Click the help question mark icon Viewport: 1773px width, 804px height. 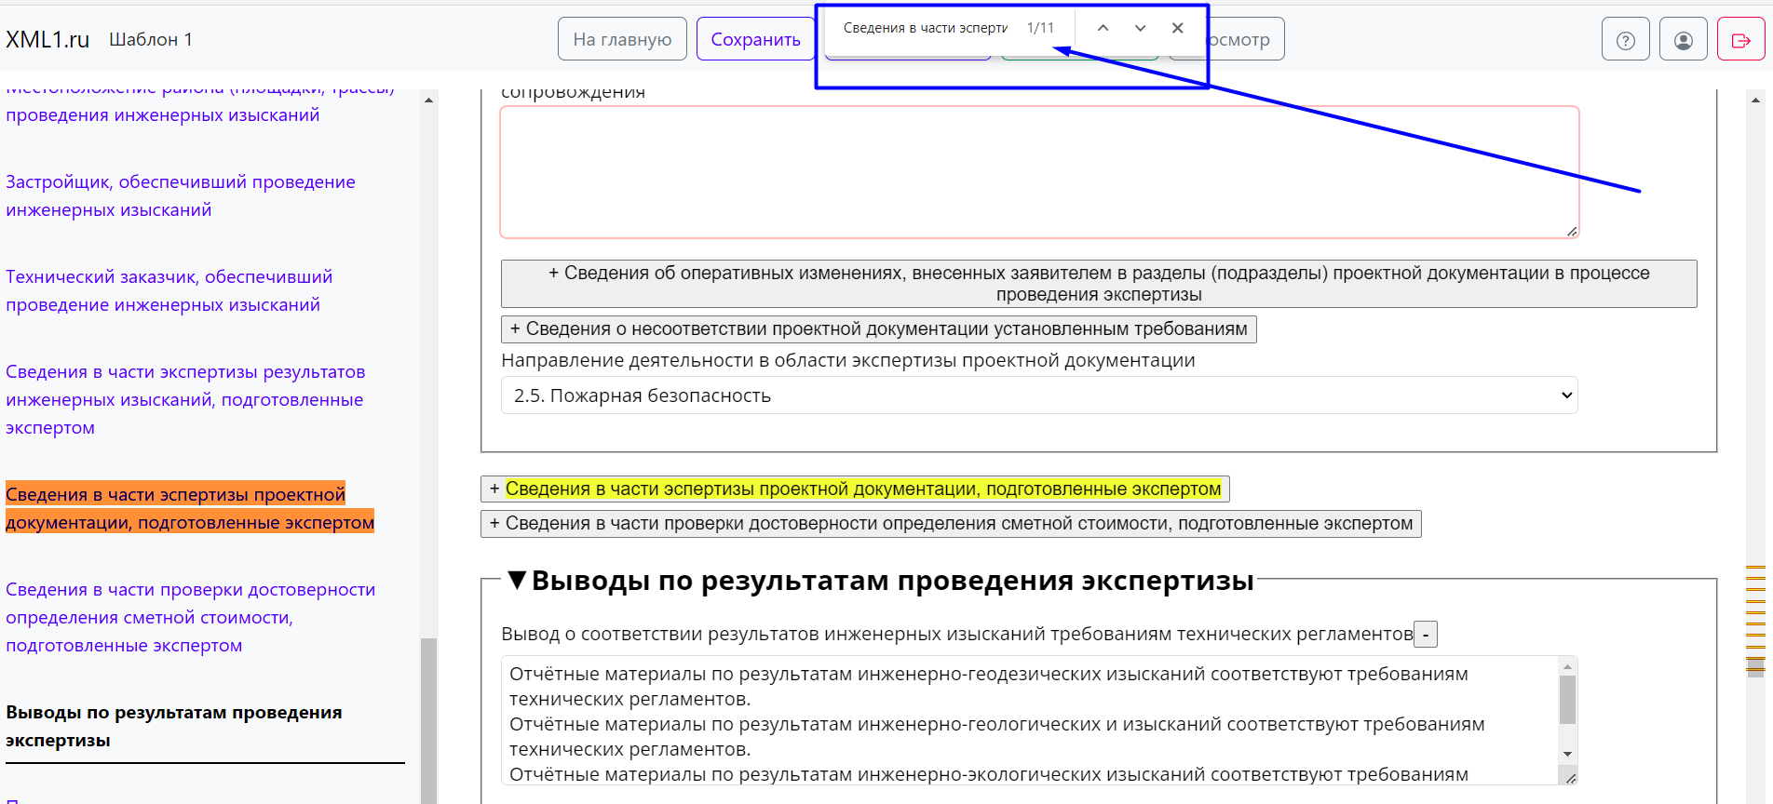click(1625, 40)
